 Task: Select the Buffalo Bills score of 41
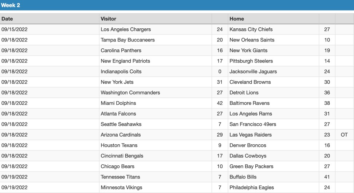pos(327,177)
